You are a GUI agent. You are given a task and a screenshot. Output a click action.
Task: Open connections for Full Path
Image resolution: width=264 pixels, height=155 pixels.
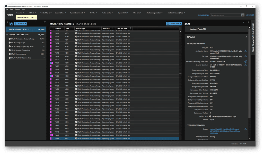[246, 56]
